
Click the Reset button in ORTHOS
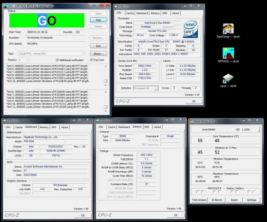pos(99,27)
